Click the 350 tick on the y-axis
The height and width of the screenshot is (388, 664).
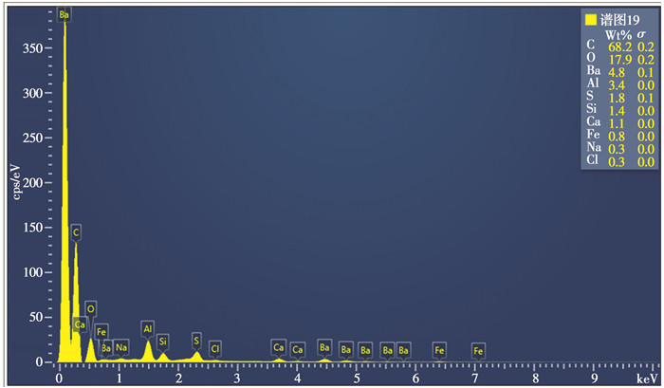point(36,48)
